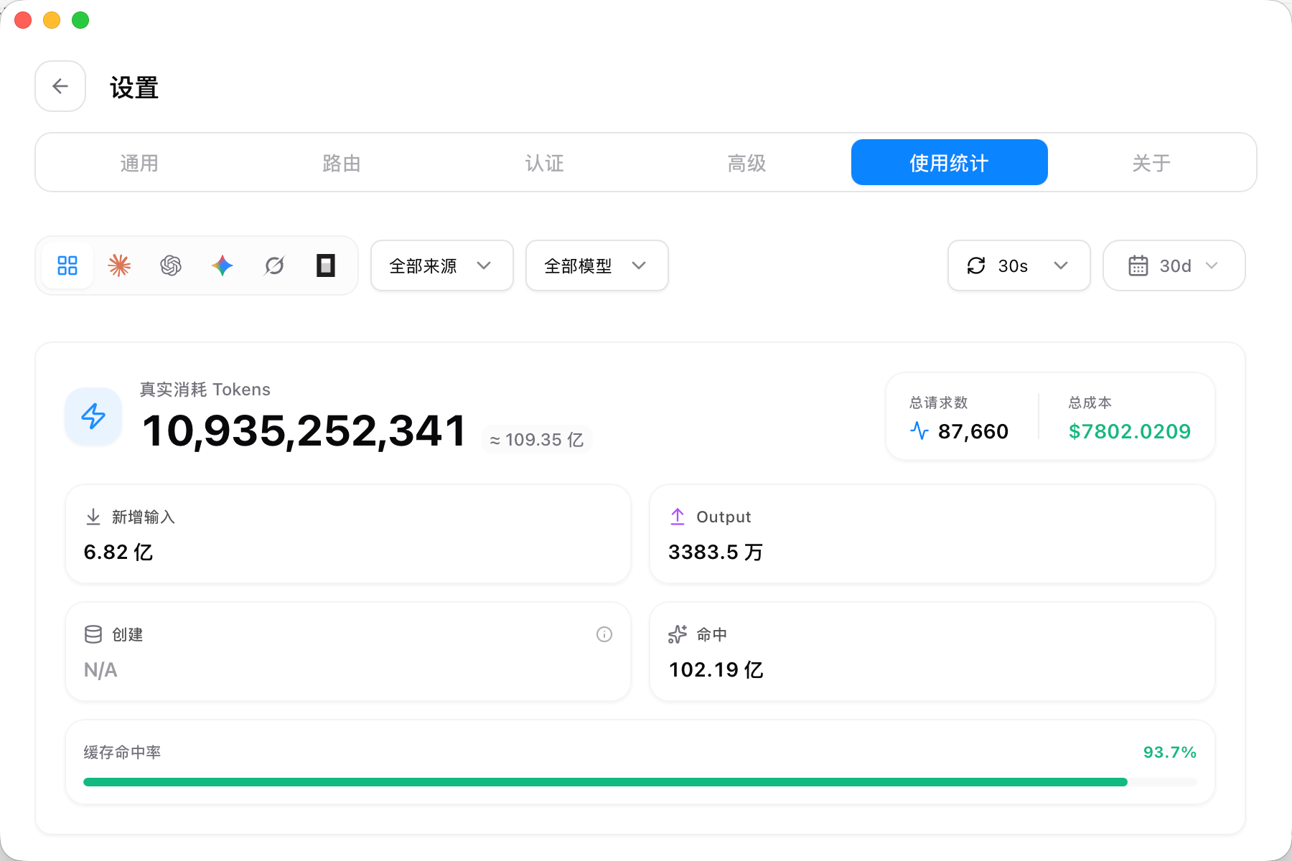Switch to the 通用 tab

click(x=139, y=163)
